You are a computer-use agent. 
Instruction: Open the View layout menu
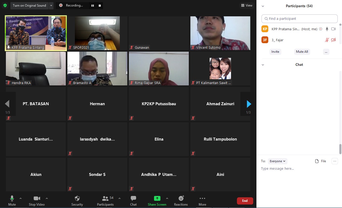coord(247,5)
